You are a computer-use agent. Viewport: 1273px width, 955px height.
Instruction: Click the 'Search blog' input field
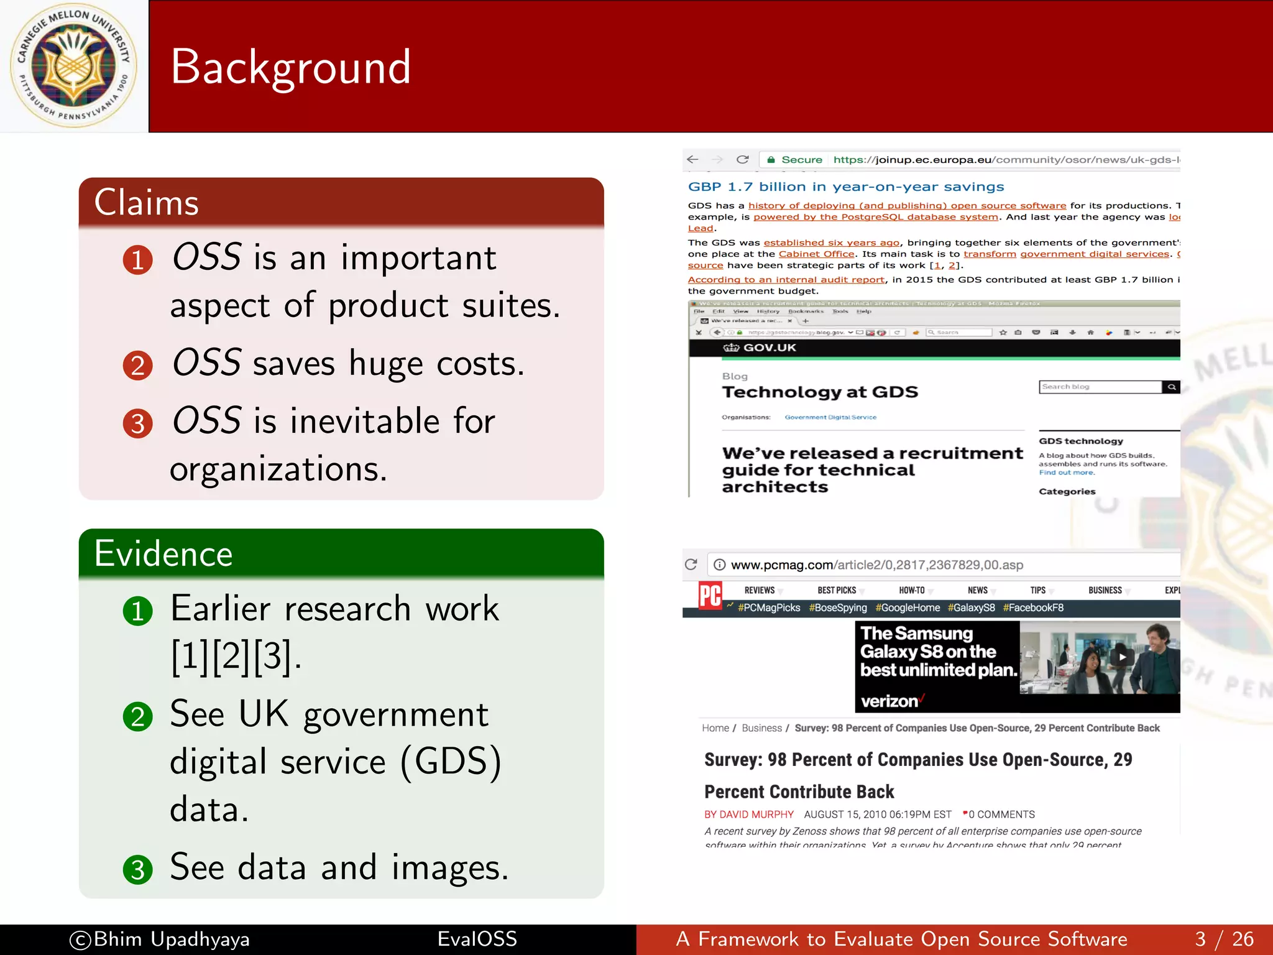pos(1100,387)
